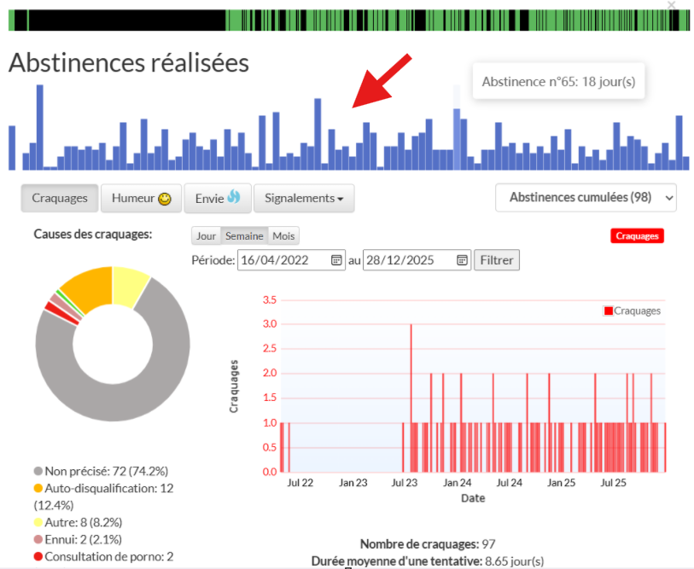Click the smiley icon on Humeur tab

tap(165, 199)
